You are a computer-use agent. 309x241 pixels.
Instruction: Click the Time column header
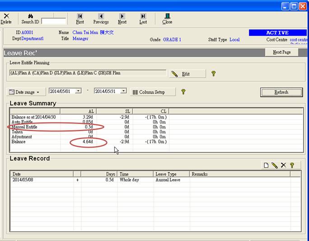click(x=135, y=174)
